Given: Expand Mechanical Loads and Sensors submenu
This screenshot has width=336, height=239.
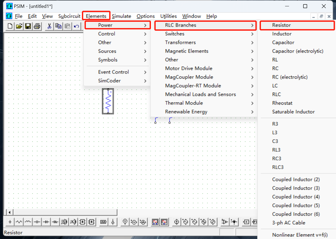Looking at the screenshot, I should (x=204, y=94).
